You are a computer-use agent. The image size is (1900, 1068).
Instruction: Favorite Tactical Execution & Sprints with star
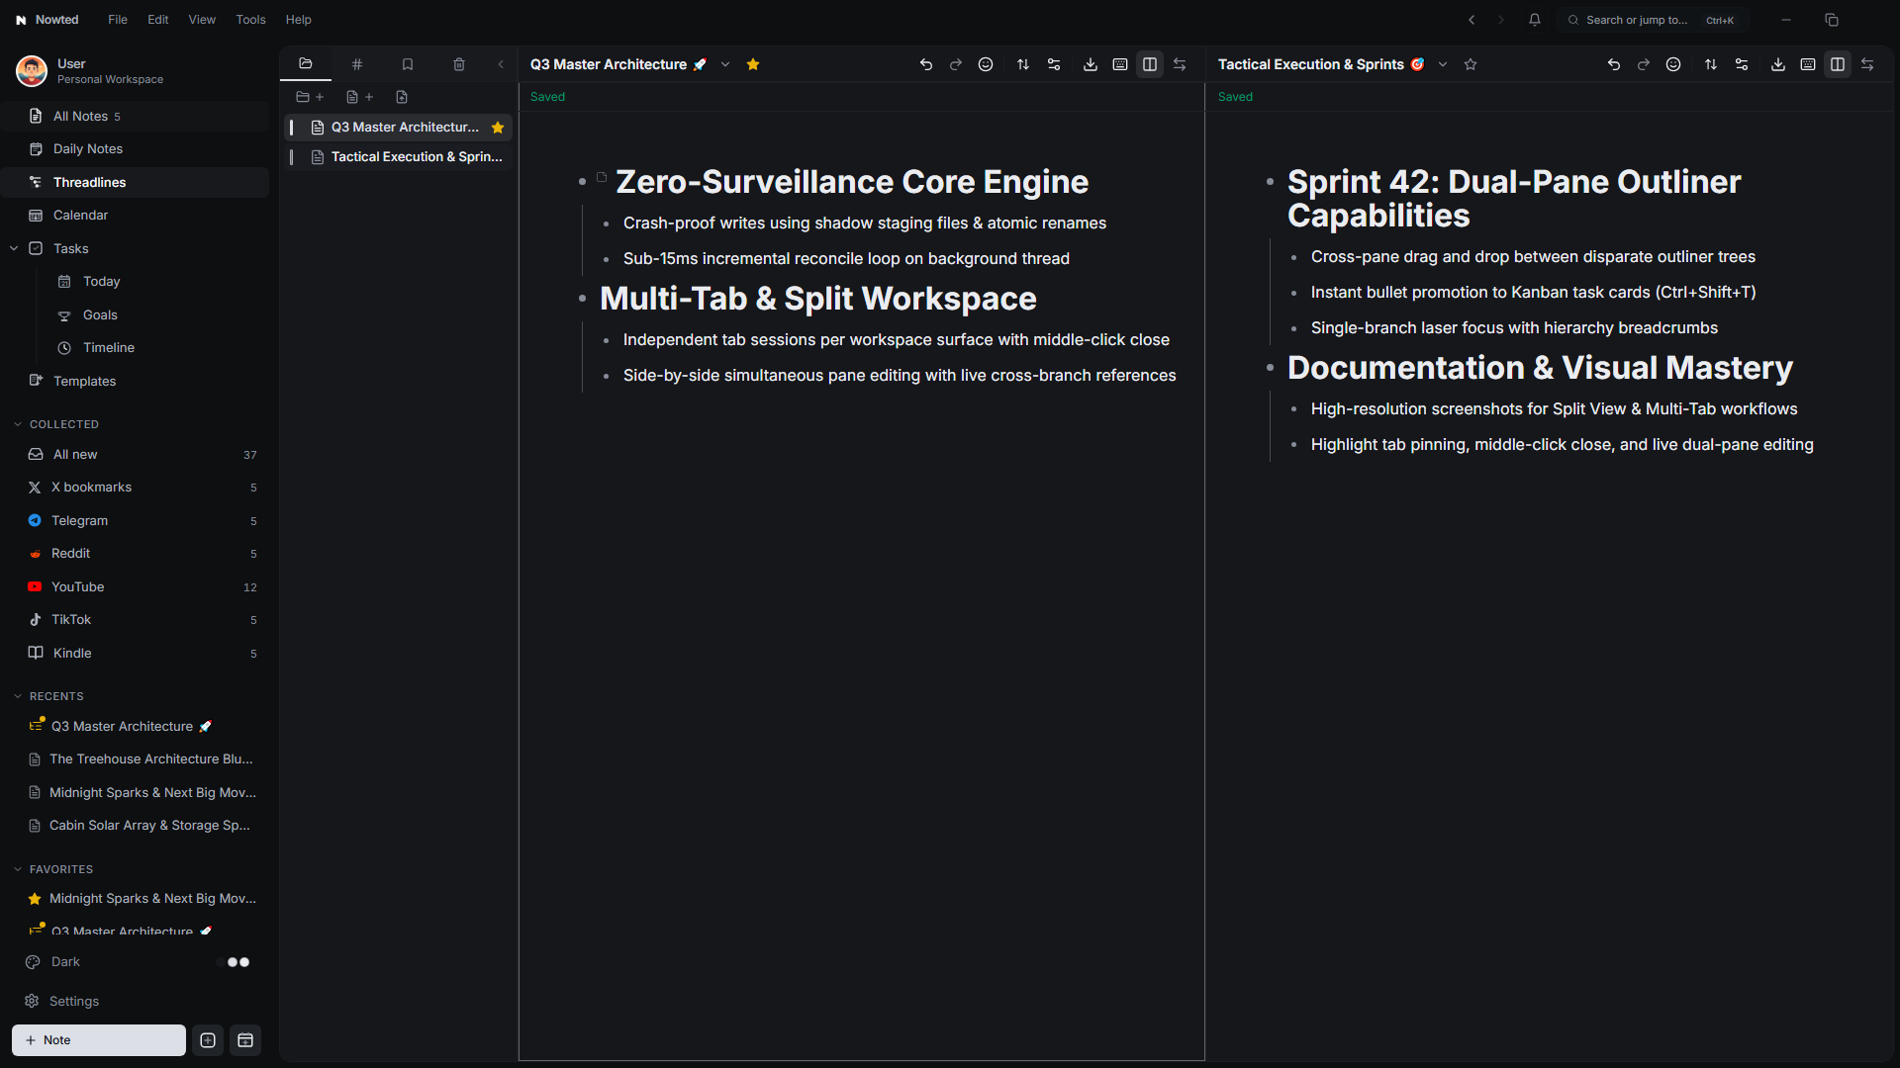[1471, 64]
